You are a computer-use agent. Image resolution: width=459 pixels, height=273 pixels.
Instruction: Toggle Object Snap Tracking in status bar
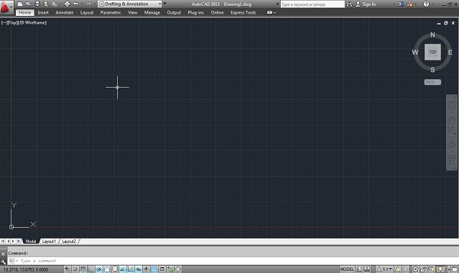coord(123,269)
